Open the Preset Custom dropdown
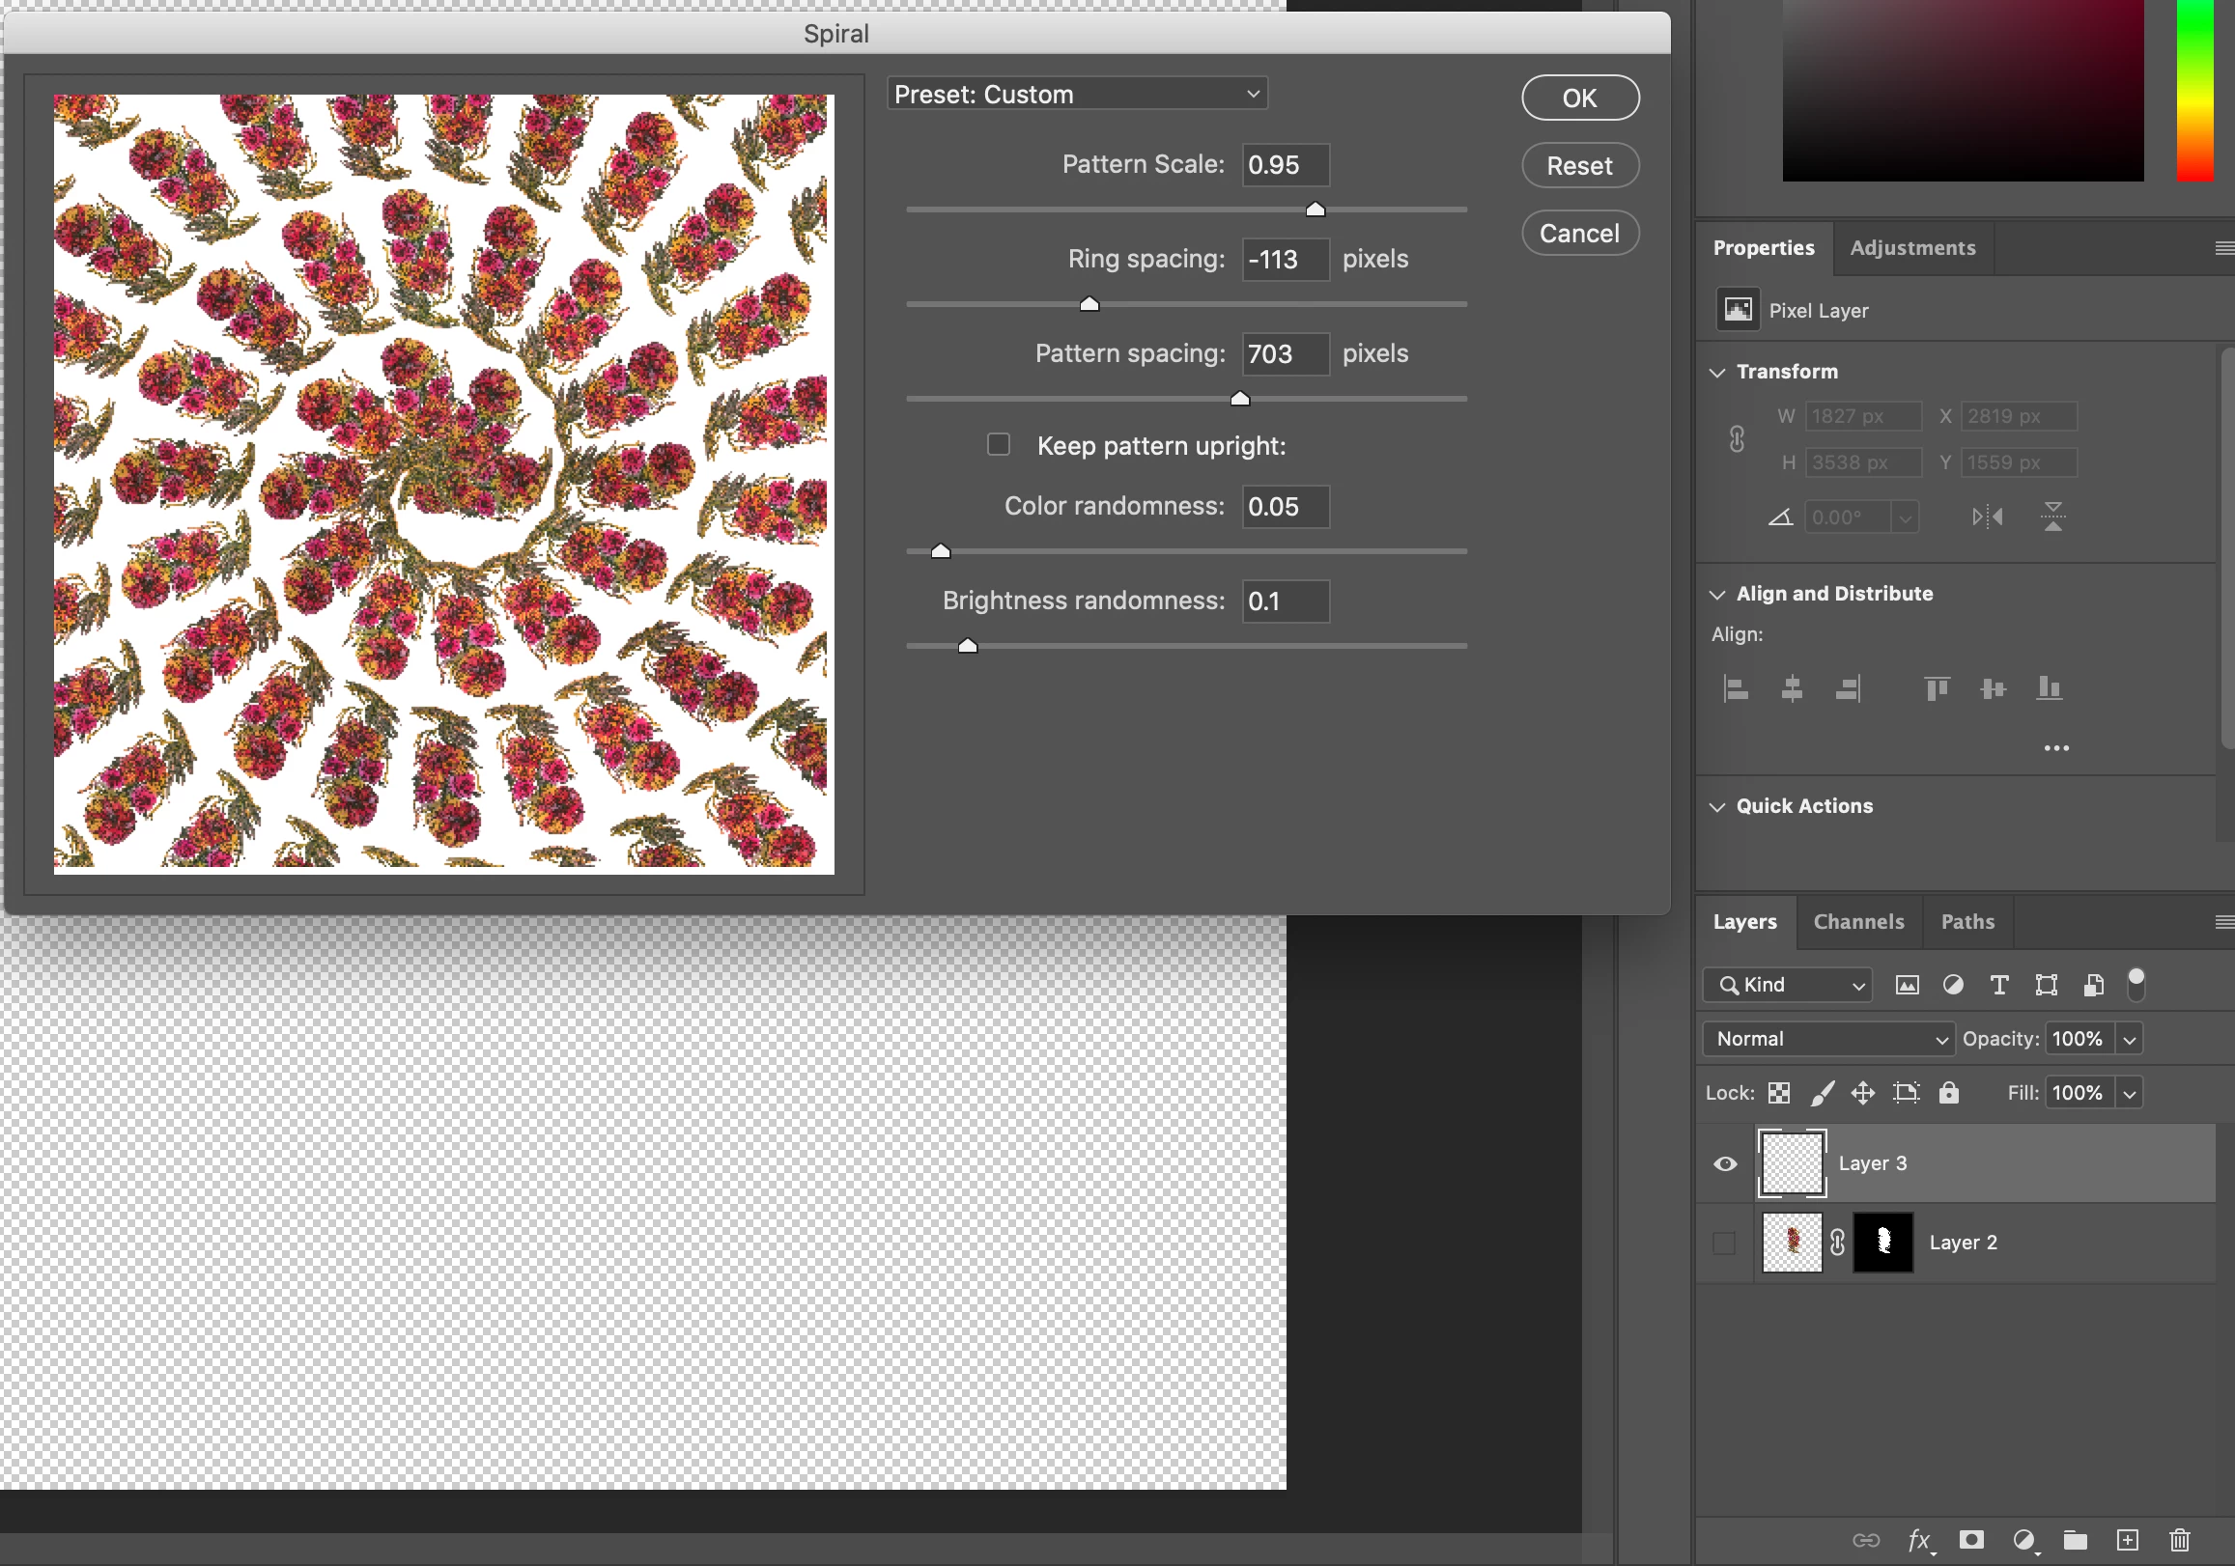This screenshot has height=1566, width=2235. (x=1077, y=95)
